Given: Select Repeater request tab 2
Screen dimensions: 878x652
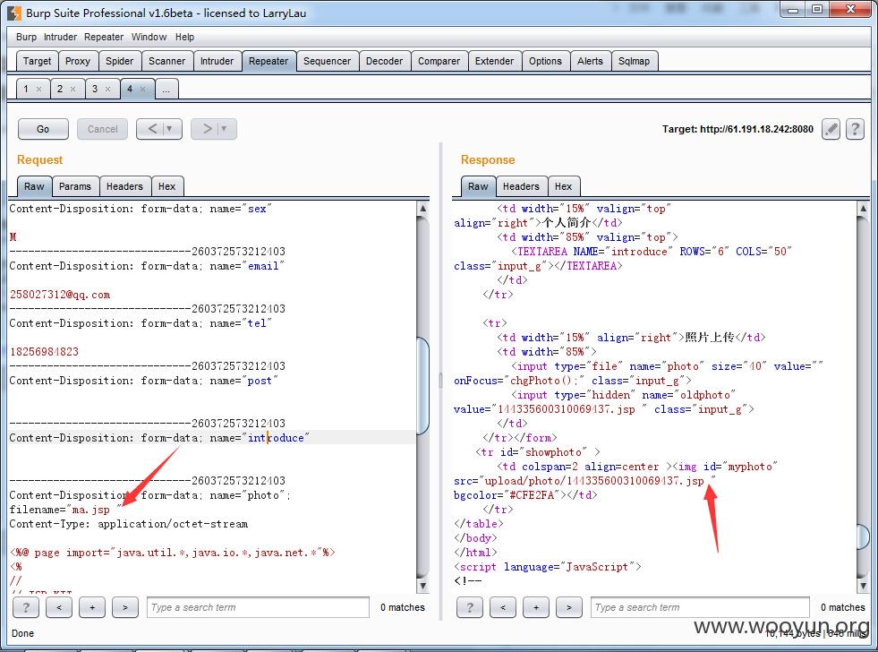Looking at the screenshot, I should (x=60, y=89).
